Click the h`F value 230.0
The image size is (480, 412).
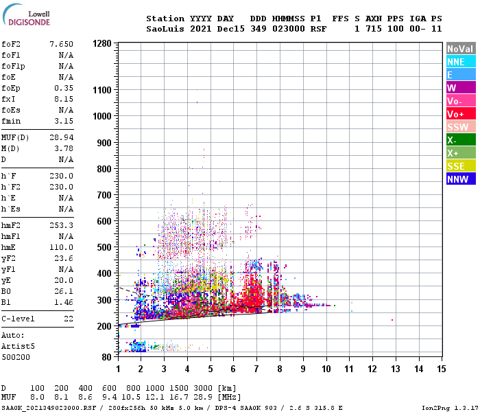click(x=61, y=176)
